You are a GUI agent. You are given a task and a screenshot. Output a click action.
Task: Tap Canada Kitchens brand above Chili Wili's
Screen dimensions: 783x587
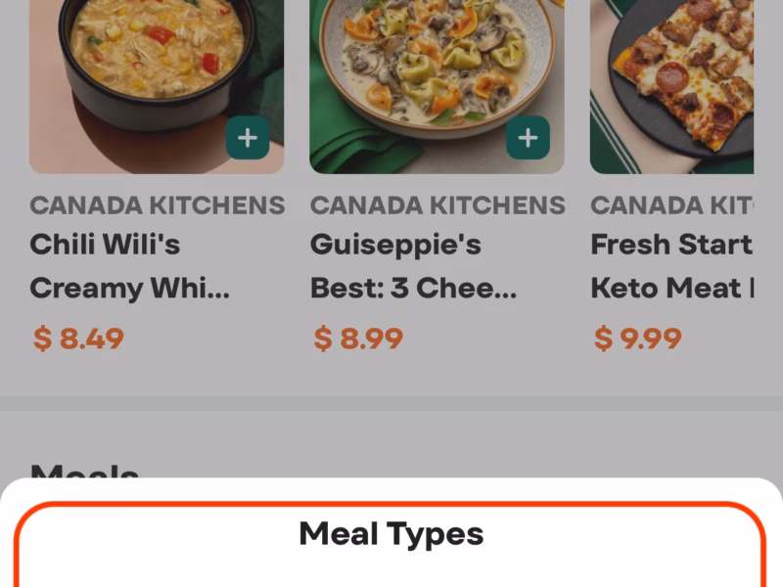[x=157, y=205]
